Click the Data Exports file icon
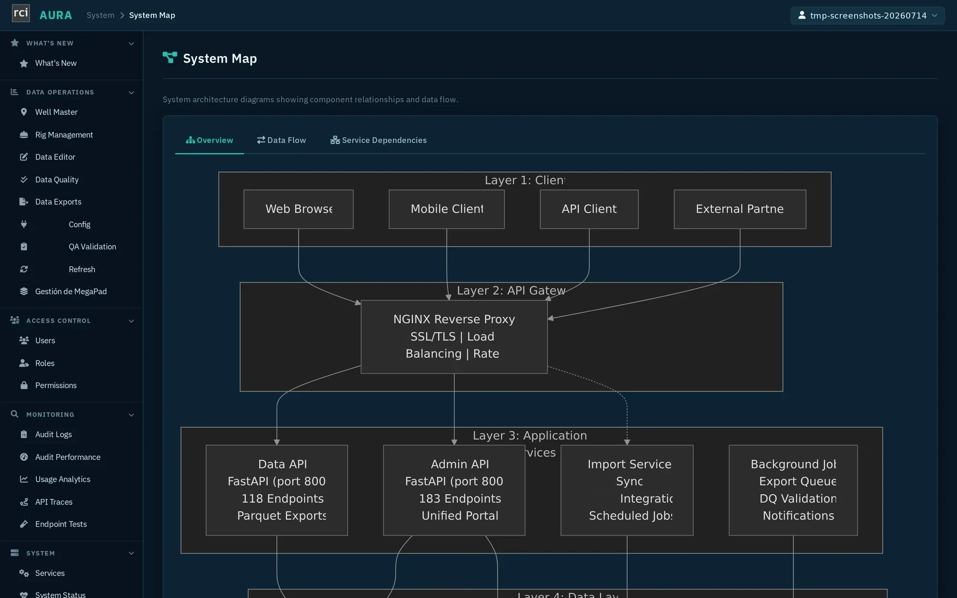This screenshot has width=957, height=598. click(x=24, y=202)
